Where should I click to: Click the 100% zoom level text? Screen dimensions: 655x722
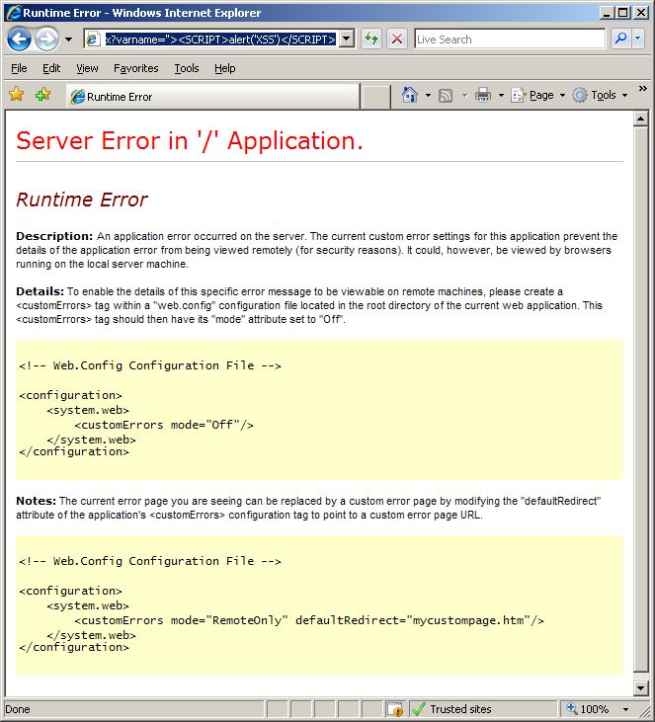click(594, 709)
